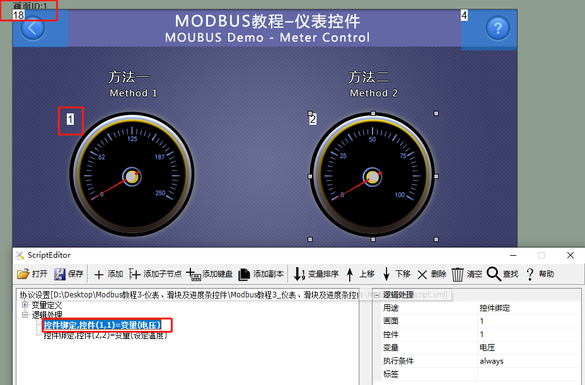Minimize the ScriptEditor window
This screenshot has height=385, width=585.
tap(513, 255)
